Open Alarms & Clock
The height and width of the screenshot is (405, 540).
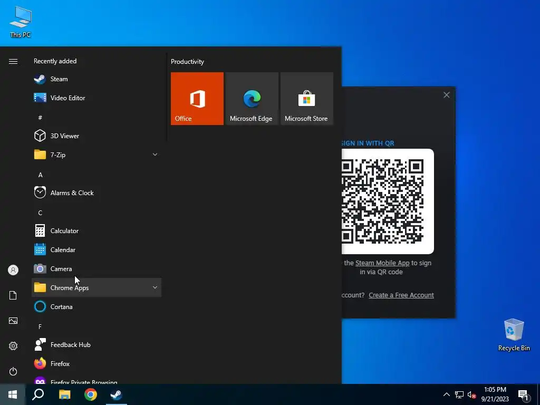pyautogui.click(x=97, y=192)
